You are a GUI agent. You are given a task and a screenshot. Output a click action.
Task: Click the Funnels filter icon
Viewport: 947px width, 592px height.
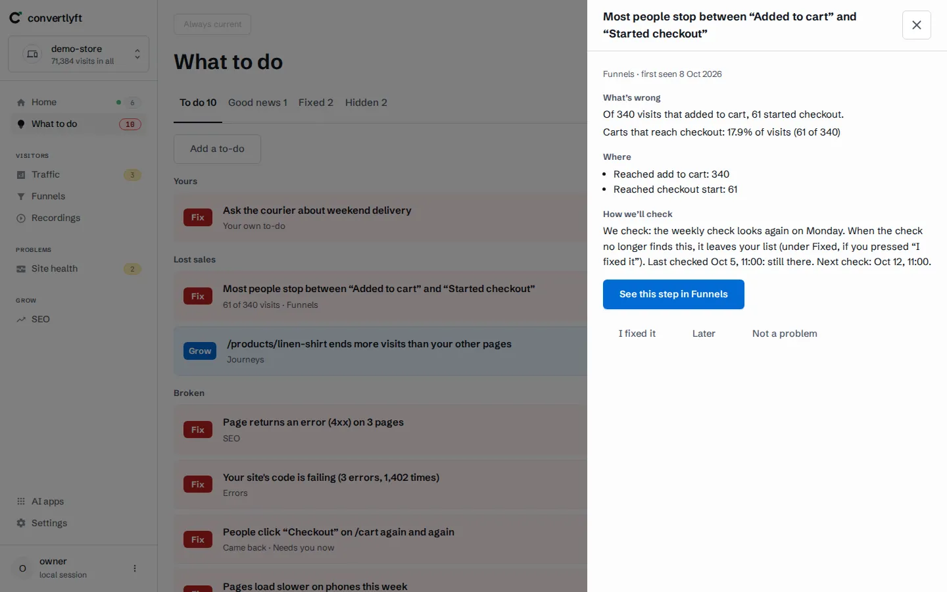[21, 196]
